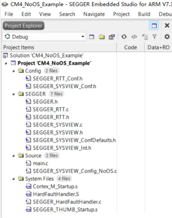The width and height of the screenshot is (172, 218).
Task: Close the Project Explorer panel
Action: pyautogui.click(x=167, y=26)
